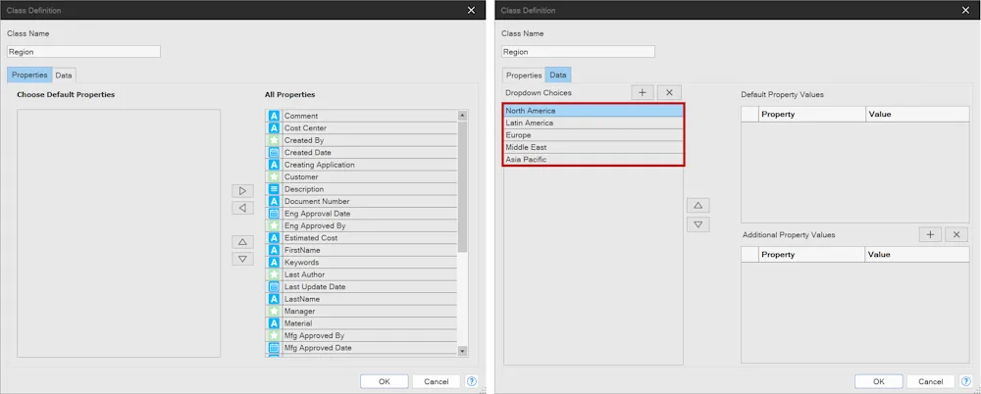The width and height of the screenshot is (981, 394).
Task: Click OK in the left dialog
Action: (385, 381)
